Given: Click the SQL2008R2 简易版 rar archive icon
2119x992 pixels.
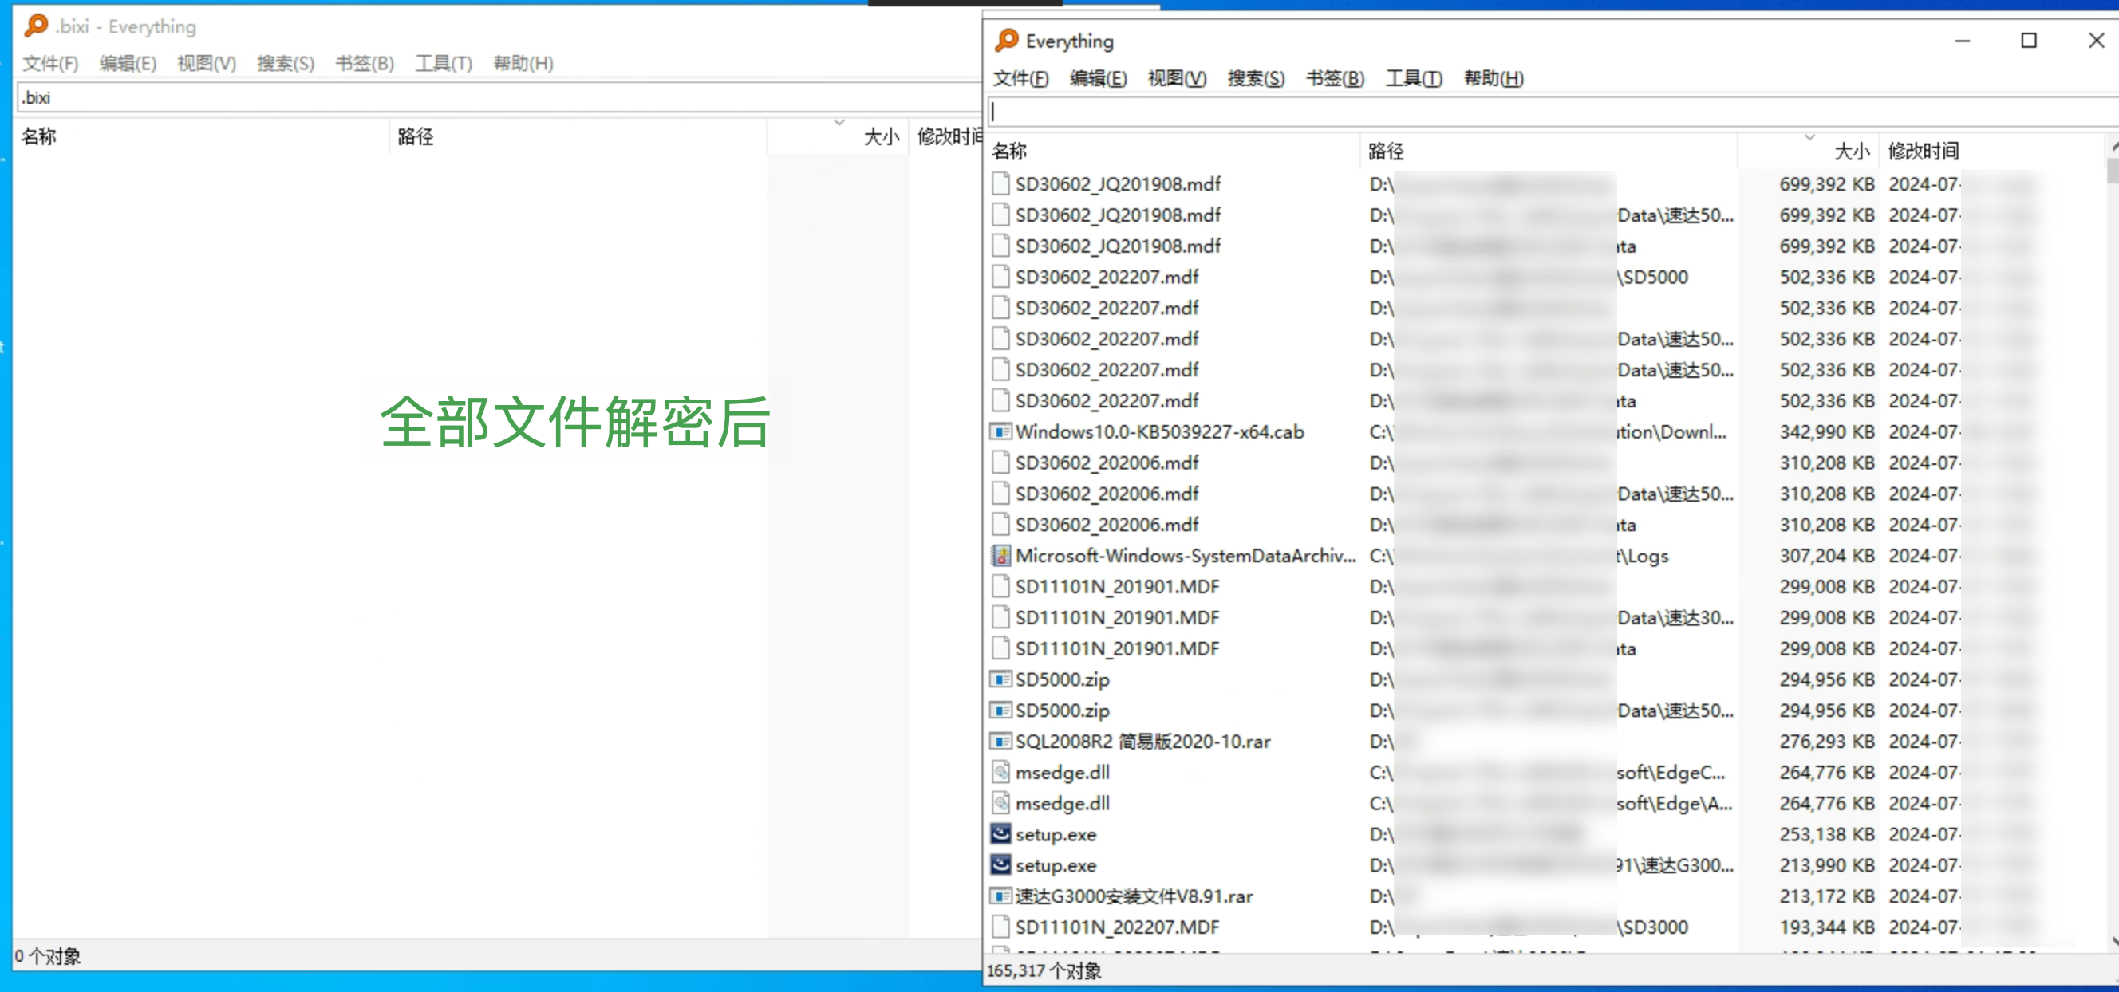Looking at the screenshot, I should click(1000, 742).
